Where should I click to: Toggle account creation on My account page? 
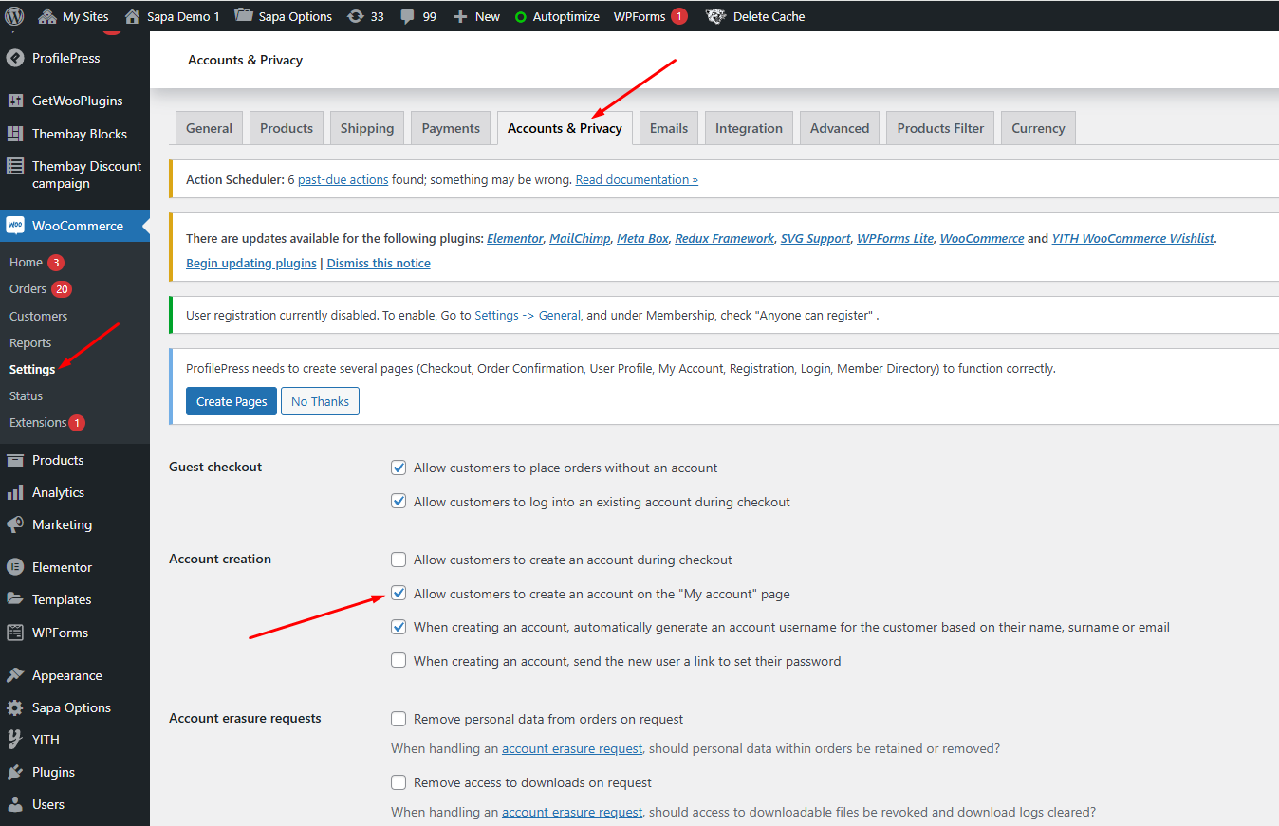point(399,594)
